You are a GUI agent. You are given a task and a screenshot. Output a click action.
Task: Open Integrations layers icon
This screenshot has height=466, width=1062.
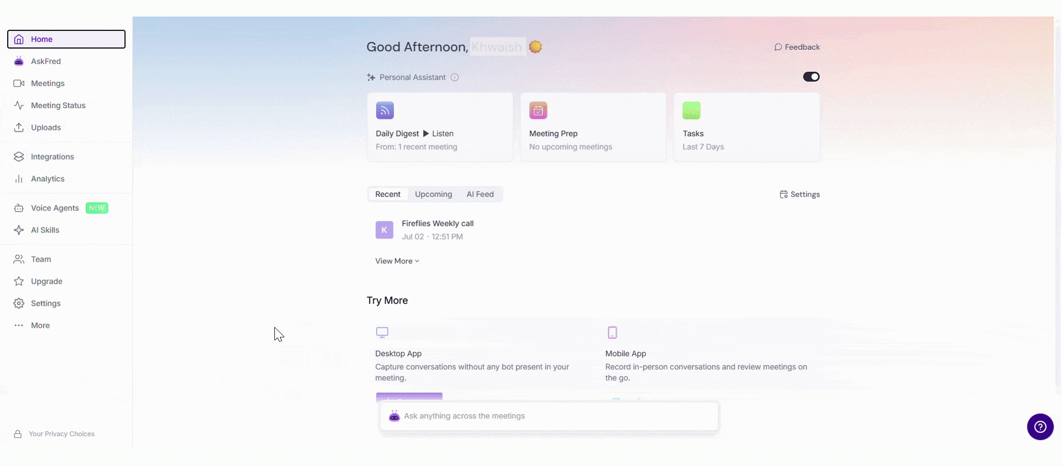pyautogui.click(x=19, y=157)
